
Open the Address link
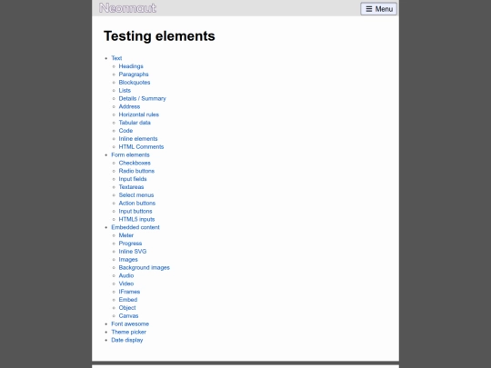tap(129, 106)
